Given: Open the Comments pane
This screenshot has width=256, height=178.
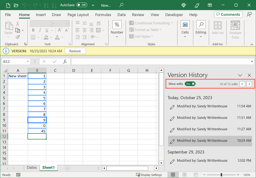Looking at the screenshot, I should point(228,14).
